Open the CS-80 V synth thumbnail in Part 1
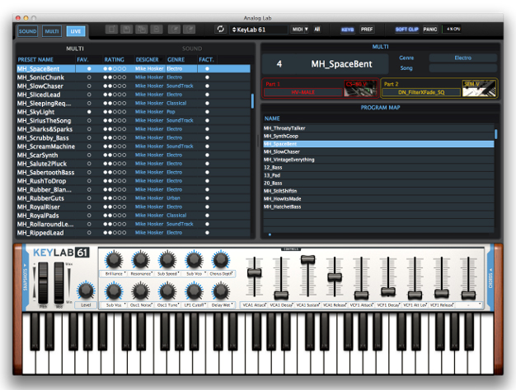Viewport: 516px width, 390px height. [355, 88]
